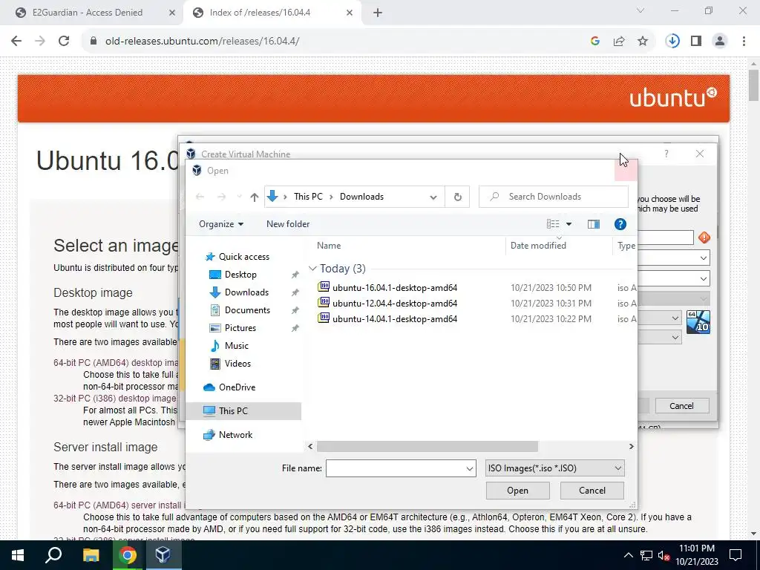The width and height of the screenshot is (760, 570).
Task: Bookmark this page star icon
Action: tap(643, 42)
